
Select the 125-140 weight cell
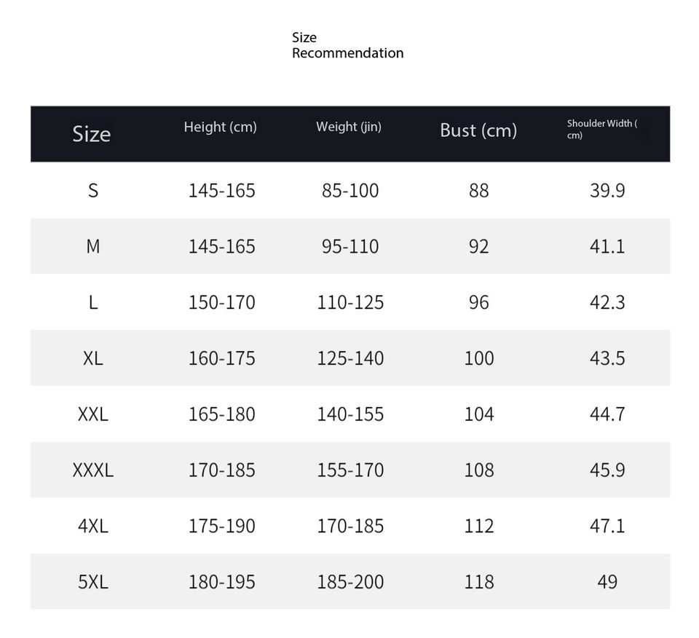click(350, 358)
